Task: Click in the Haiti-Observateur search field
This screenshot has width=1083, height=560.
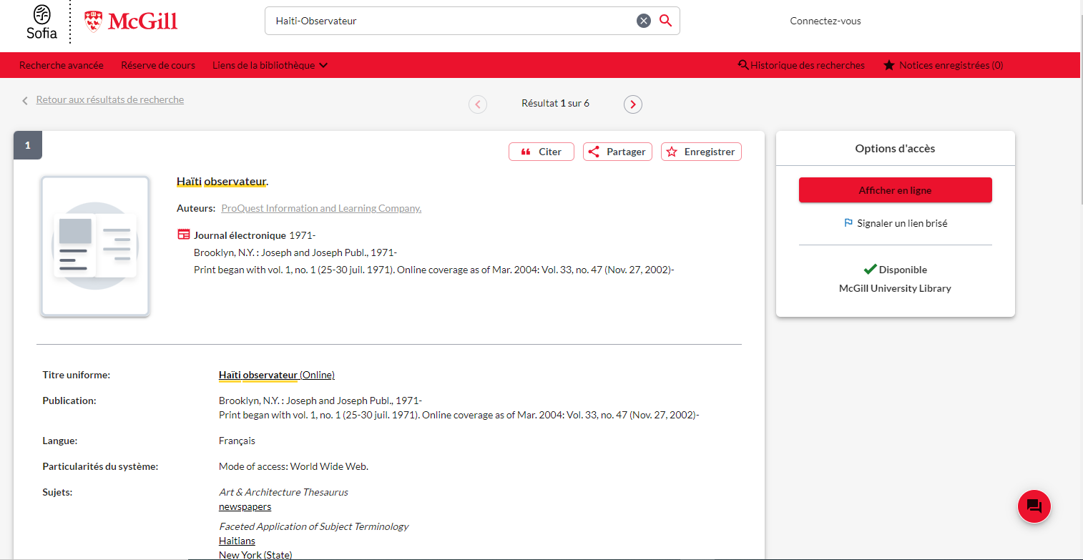Action: [451, 21]
